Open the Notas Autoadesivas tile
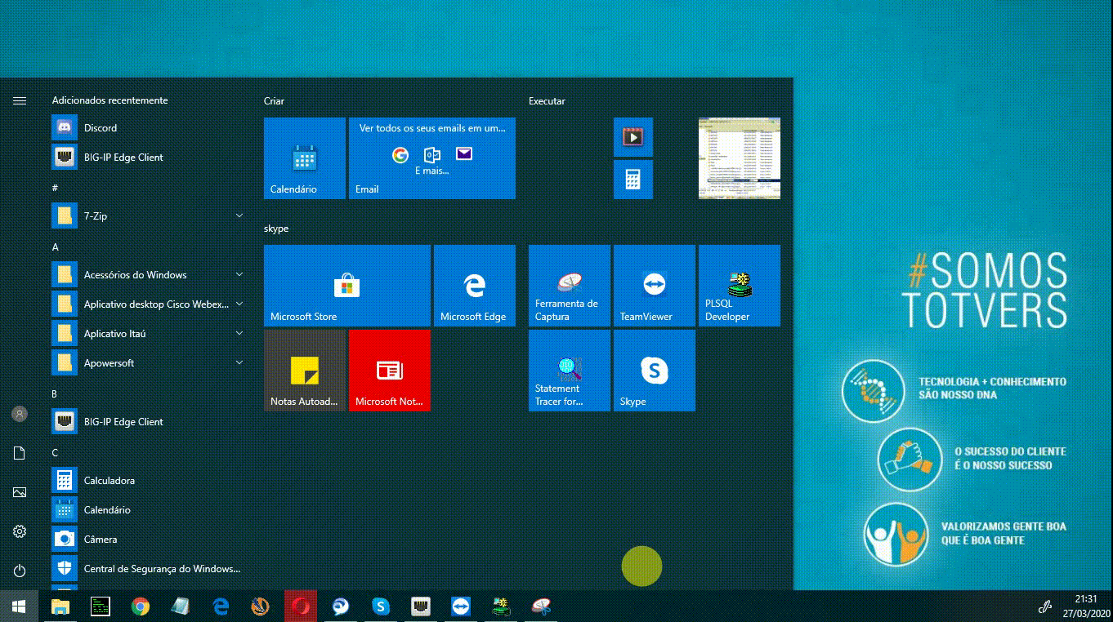1113x622 pixels. tap(305, 371)
